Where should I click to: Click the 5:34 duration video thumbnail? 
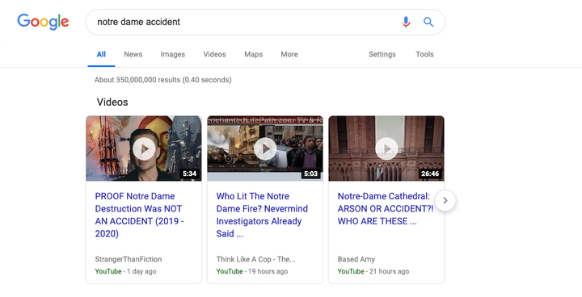(144, 148)
